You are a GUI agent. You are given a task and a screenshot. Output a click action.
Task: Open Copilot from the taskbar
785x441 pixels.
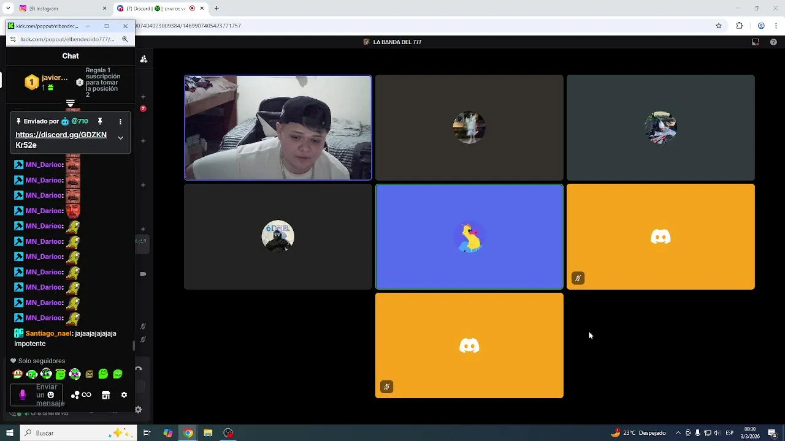(167, 433)
